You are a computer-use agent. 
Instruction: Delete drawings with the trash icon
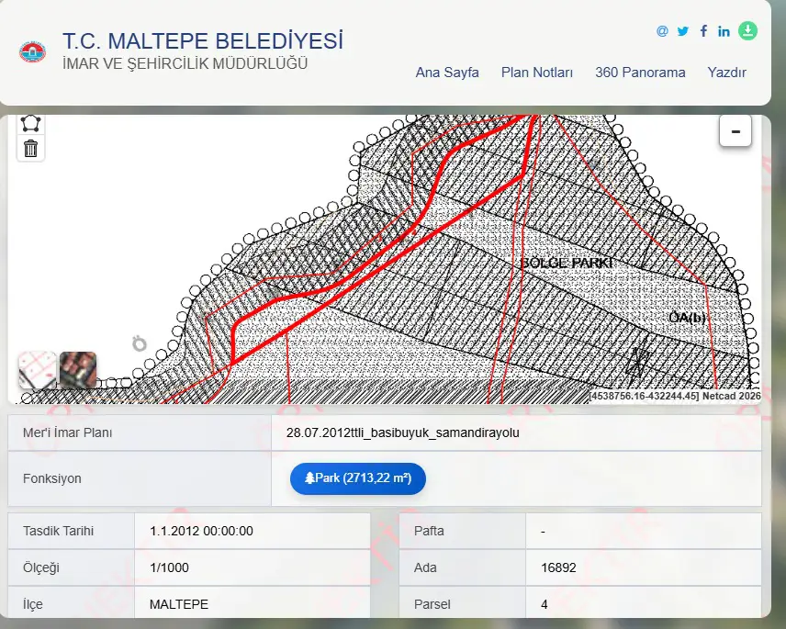coord(31,149)
